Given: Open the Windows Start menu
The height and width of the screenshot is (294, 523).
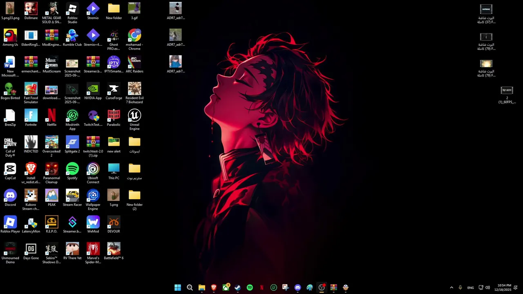Looking at the screenshot, I should 178,287.
